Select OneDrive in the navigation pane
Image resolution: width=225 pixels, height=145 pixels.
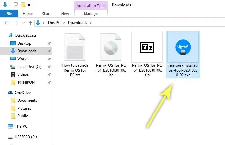(x=22, y=93)
